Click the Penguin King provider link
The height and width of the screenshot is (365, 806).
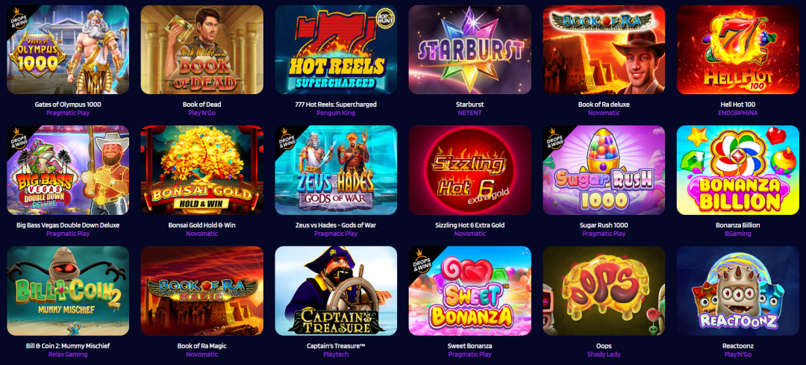336,113
